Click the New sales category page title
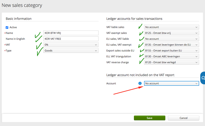Screen dimensions: 205x126 point(22,5)
